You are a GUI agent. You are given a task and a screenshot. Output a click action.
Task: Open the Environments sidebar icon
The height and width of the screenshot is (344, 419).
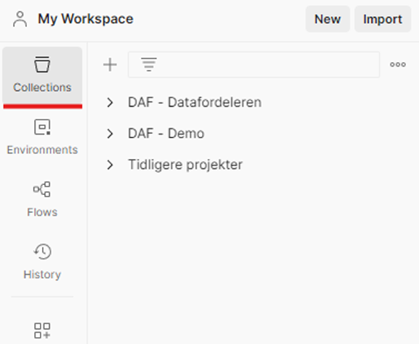42,127
